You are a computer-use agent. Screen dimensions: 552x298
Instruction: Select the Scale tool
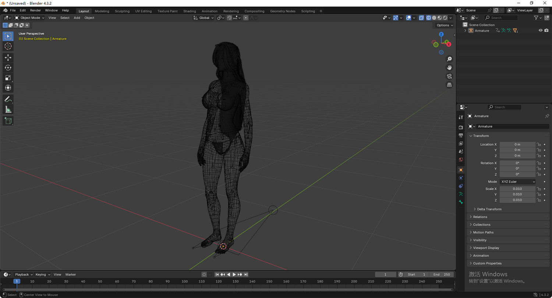(x=8, y=77)
